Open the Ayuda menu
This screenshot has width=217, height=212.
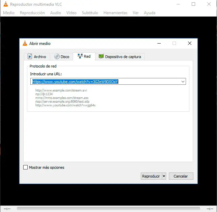click(x=150, y=13)
